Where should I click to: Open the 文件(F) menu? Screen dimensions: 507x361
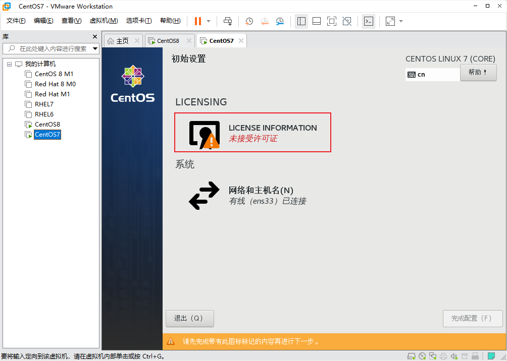[16, 21]
